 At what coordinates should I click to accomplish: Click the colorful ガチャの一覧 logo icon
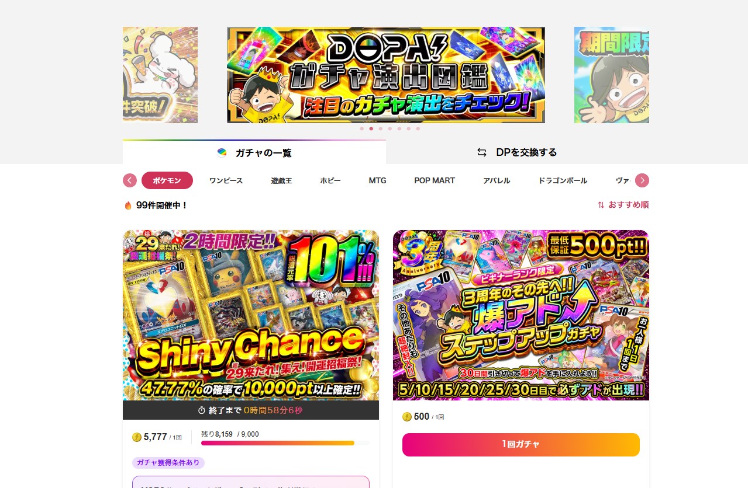point(222,152)
